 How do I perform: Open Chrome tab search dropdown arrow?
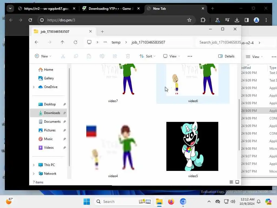[x=10, y=8]
